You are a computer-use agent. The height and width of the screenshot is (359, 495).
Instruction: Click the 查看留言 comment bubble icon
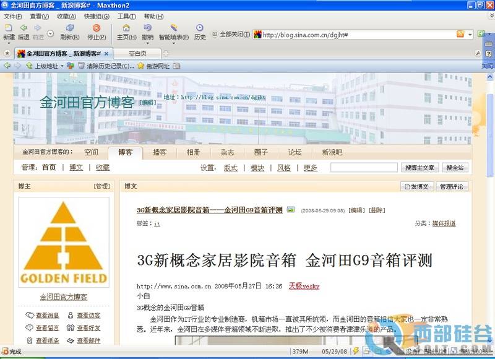(x=29, y=327)
